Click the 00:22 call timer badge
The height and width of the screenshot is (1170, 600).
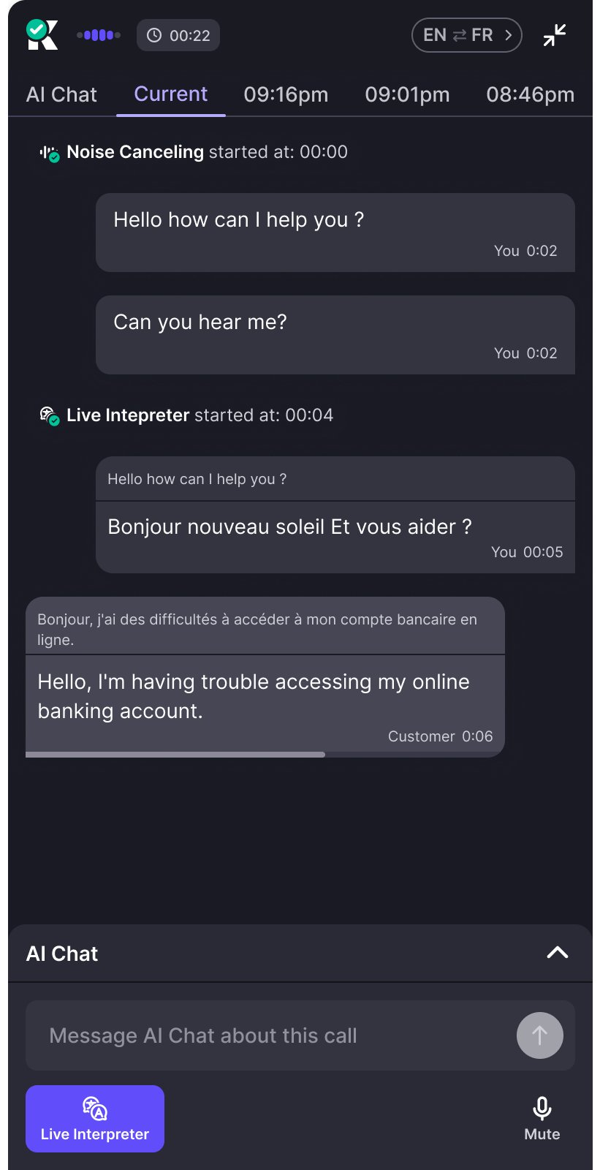[x=178, y=35]
